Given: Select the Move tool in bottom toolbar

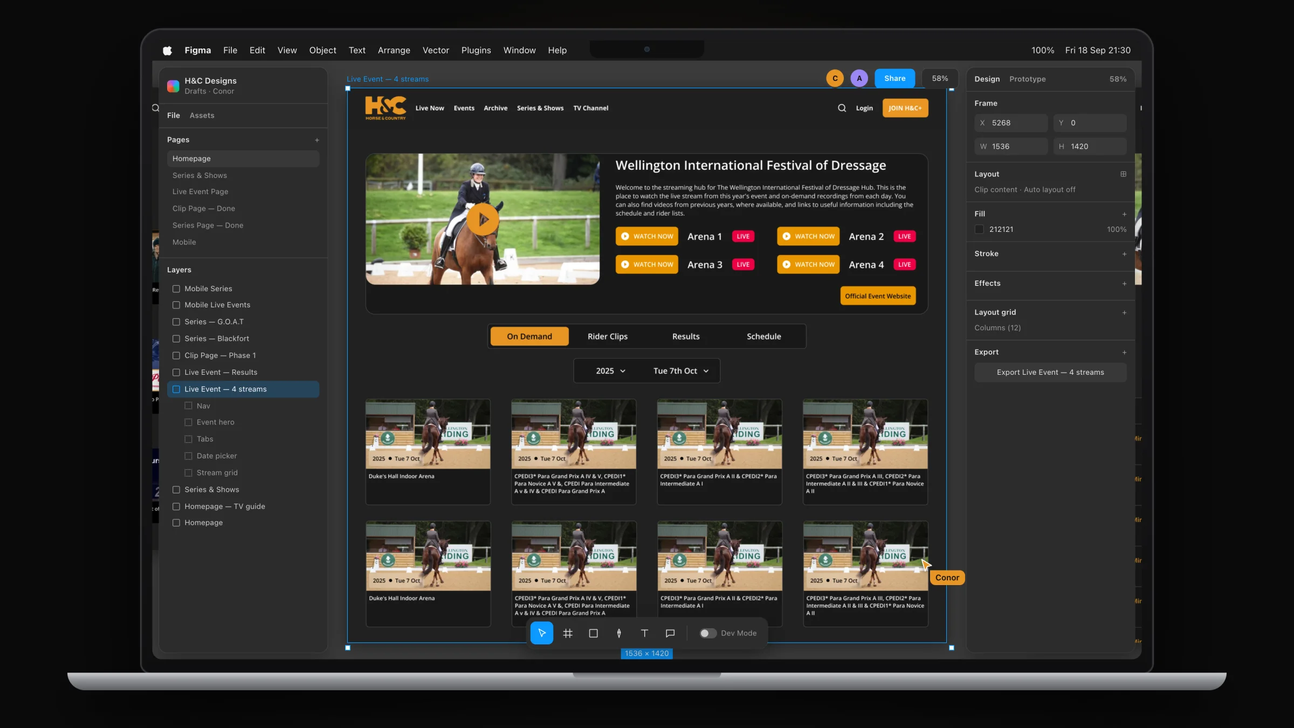Looking at the screenshot, I should 541,633.
